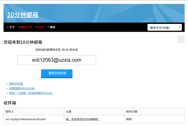This screenshot has height=126, width=188.
Task: Click the no-reply@10minutemail.info sender cell
Action: pyautogui.click(x=34, y=119)
